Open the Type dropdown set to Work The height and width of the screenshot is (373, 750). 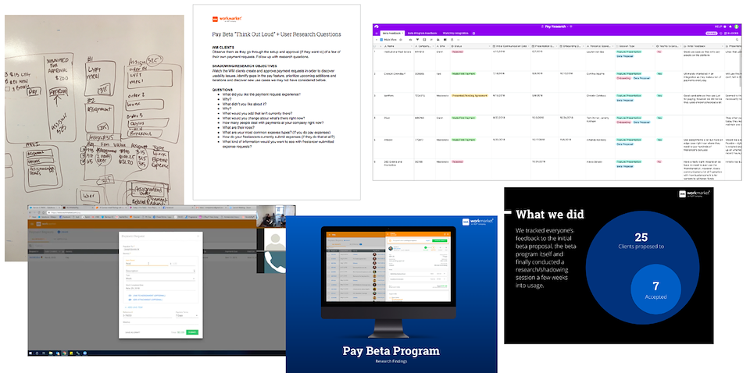point(161,279)
